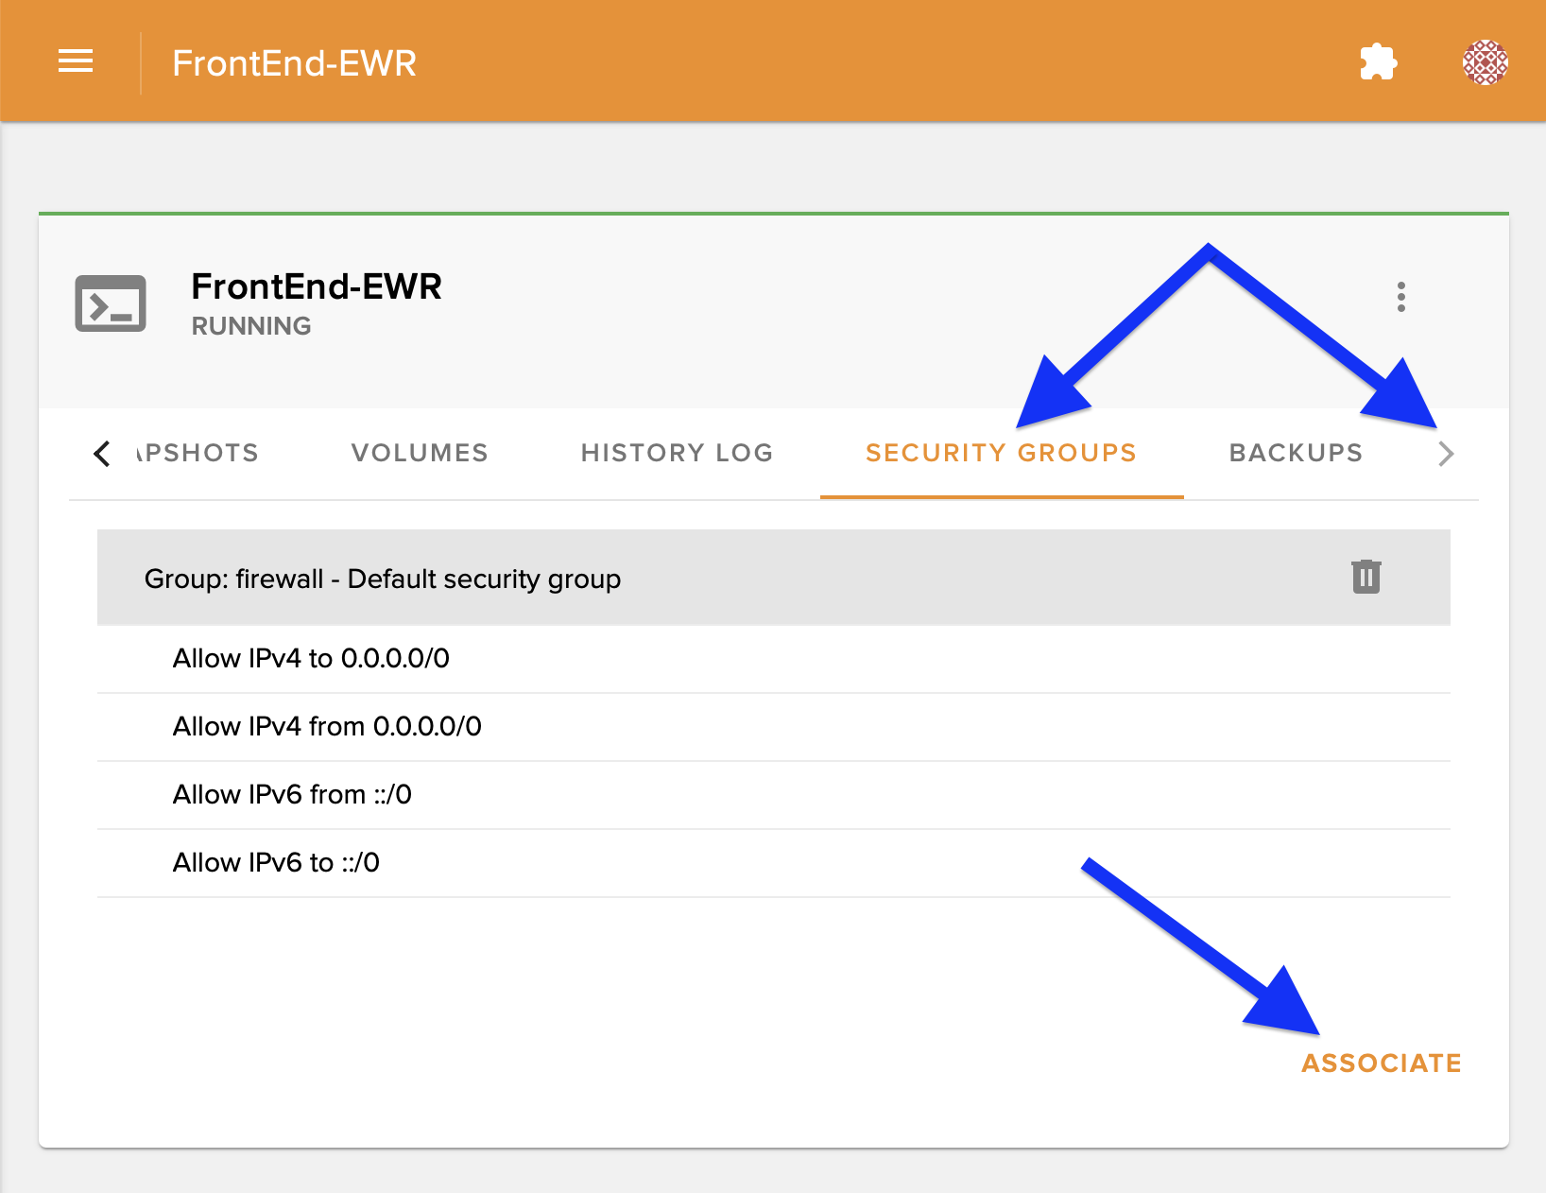
Task: Select the Allow IPv4 from 0.0.0.0/0 rule
Action: (327, 727)
